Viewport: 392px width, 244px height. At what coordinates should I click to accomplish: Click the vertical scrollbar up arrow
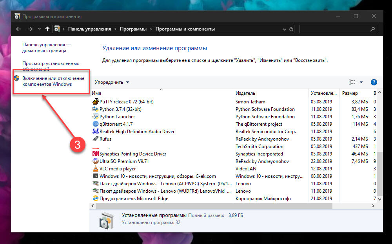pos(379,92)
